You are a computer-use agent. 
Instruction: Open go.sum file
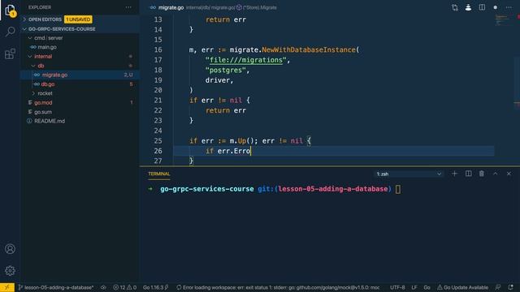coord(43,112)
